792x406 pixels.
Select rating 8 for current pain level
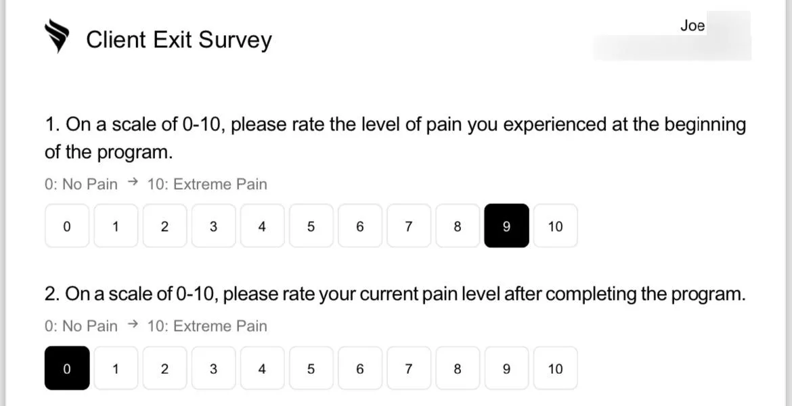[458, 368]
